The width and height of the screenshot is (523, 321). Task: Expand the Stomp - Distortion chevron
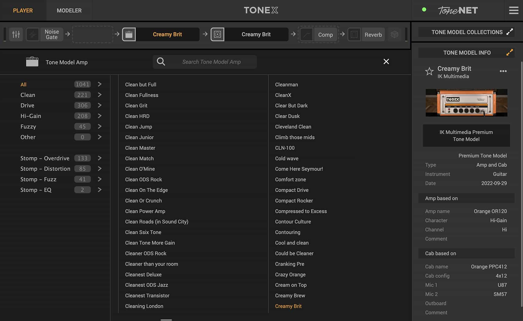(x=99, y=168)
